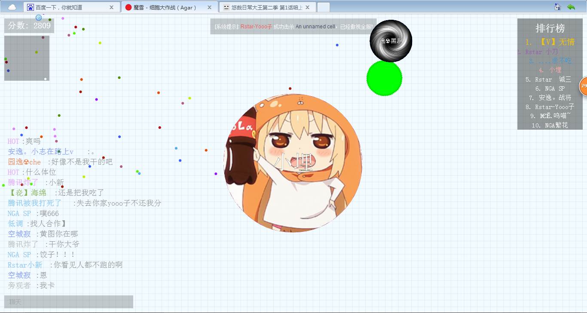Click the cloud icon in the browser bar
This screenshot has width=587, height=313.
tap(12, 7)
